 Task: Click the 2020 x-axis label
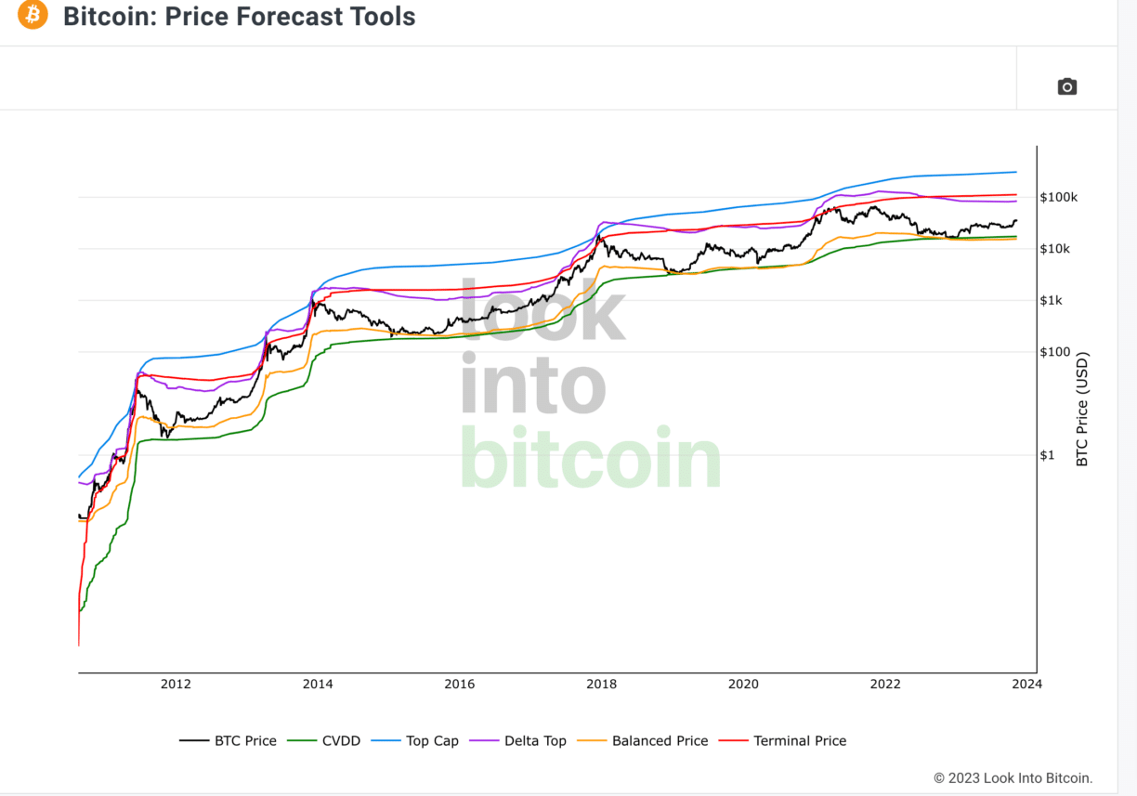coord(744,685)
